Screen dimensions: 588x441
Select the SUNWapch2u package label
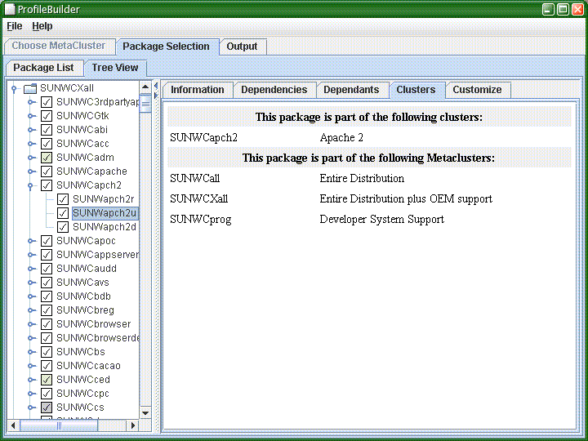coord(105,213)
